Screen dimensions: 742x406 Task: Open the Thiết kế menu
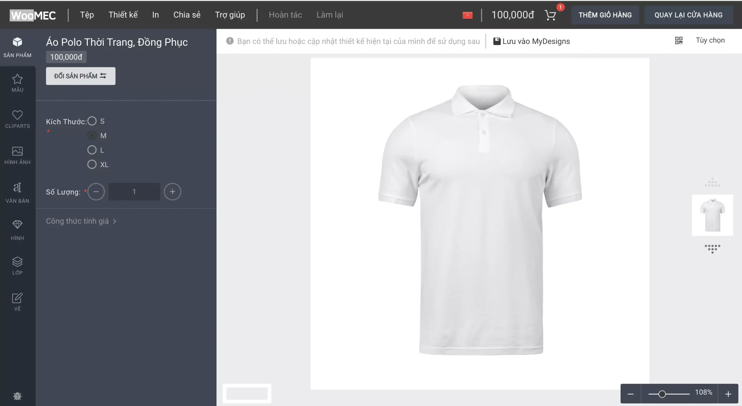pos(123,14)
